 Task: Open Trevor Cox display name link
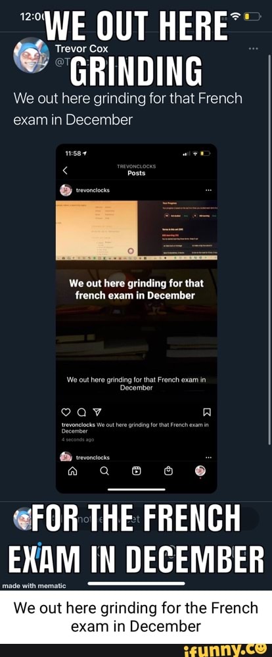pyautogui.click(x=81, y=48)
